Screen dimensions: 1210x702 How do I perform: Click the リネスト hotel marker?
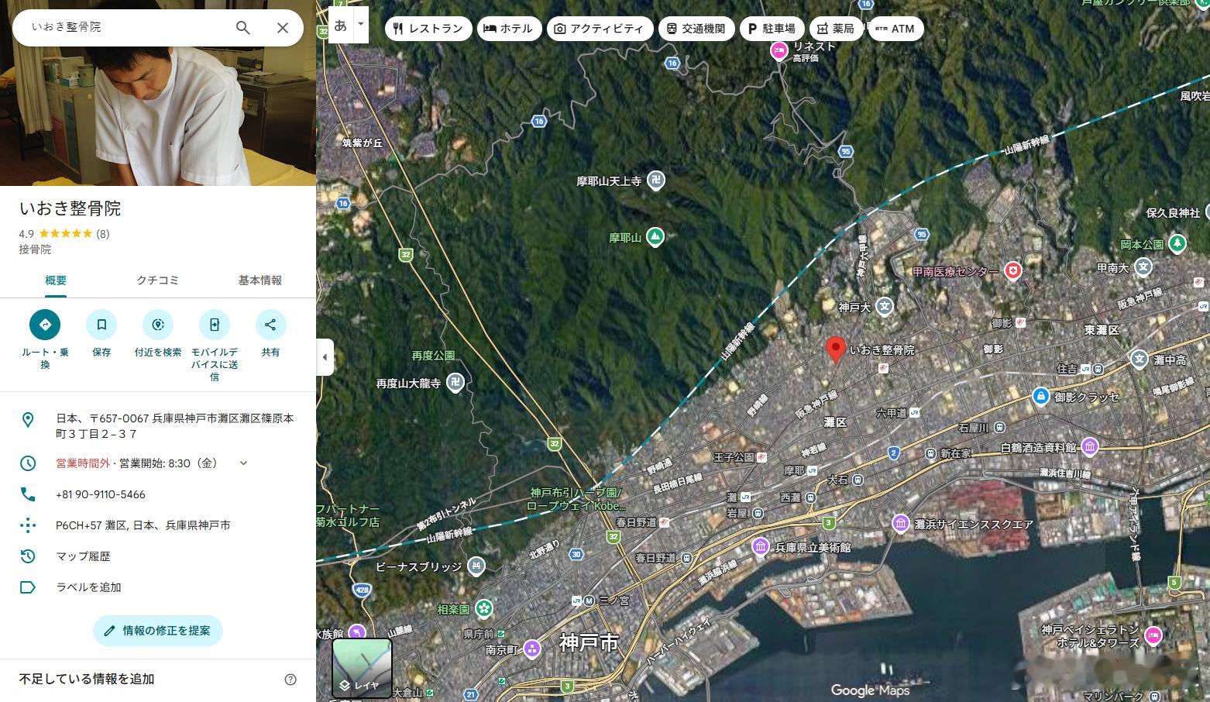click(779, 50)
